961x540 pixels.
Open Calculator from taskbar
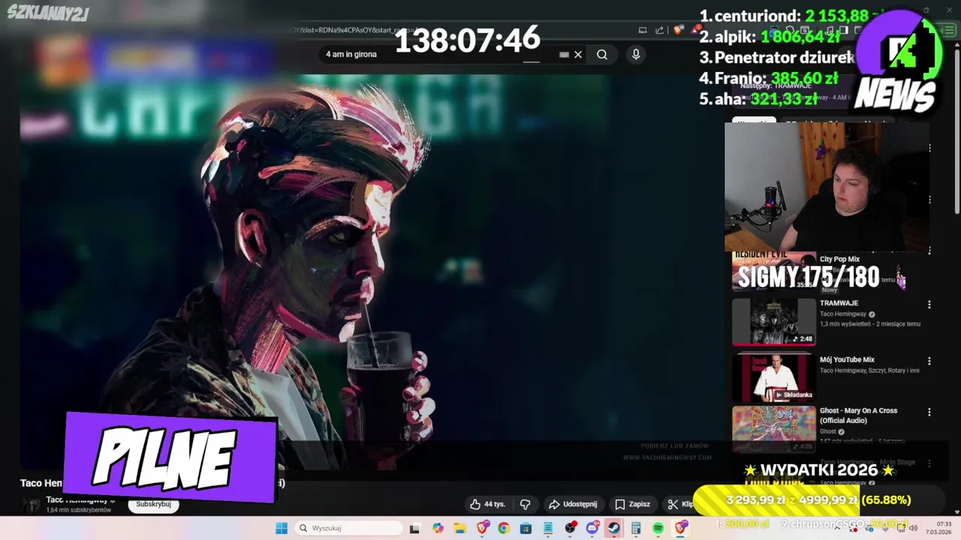[x=636, y=528]
